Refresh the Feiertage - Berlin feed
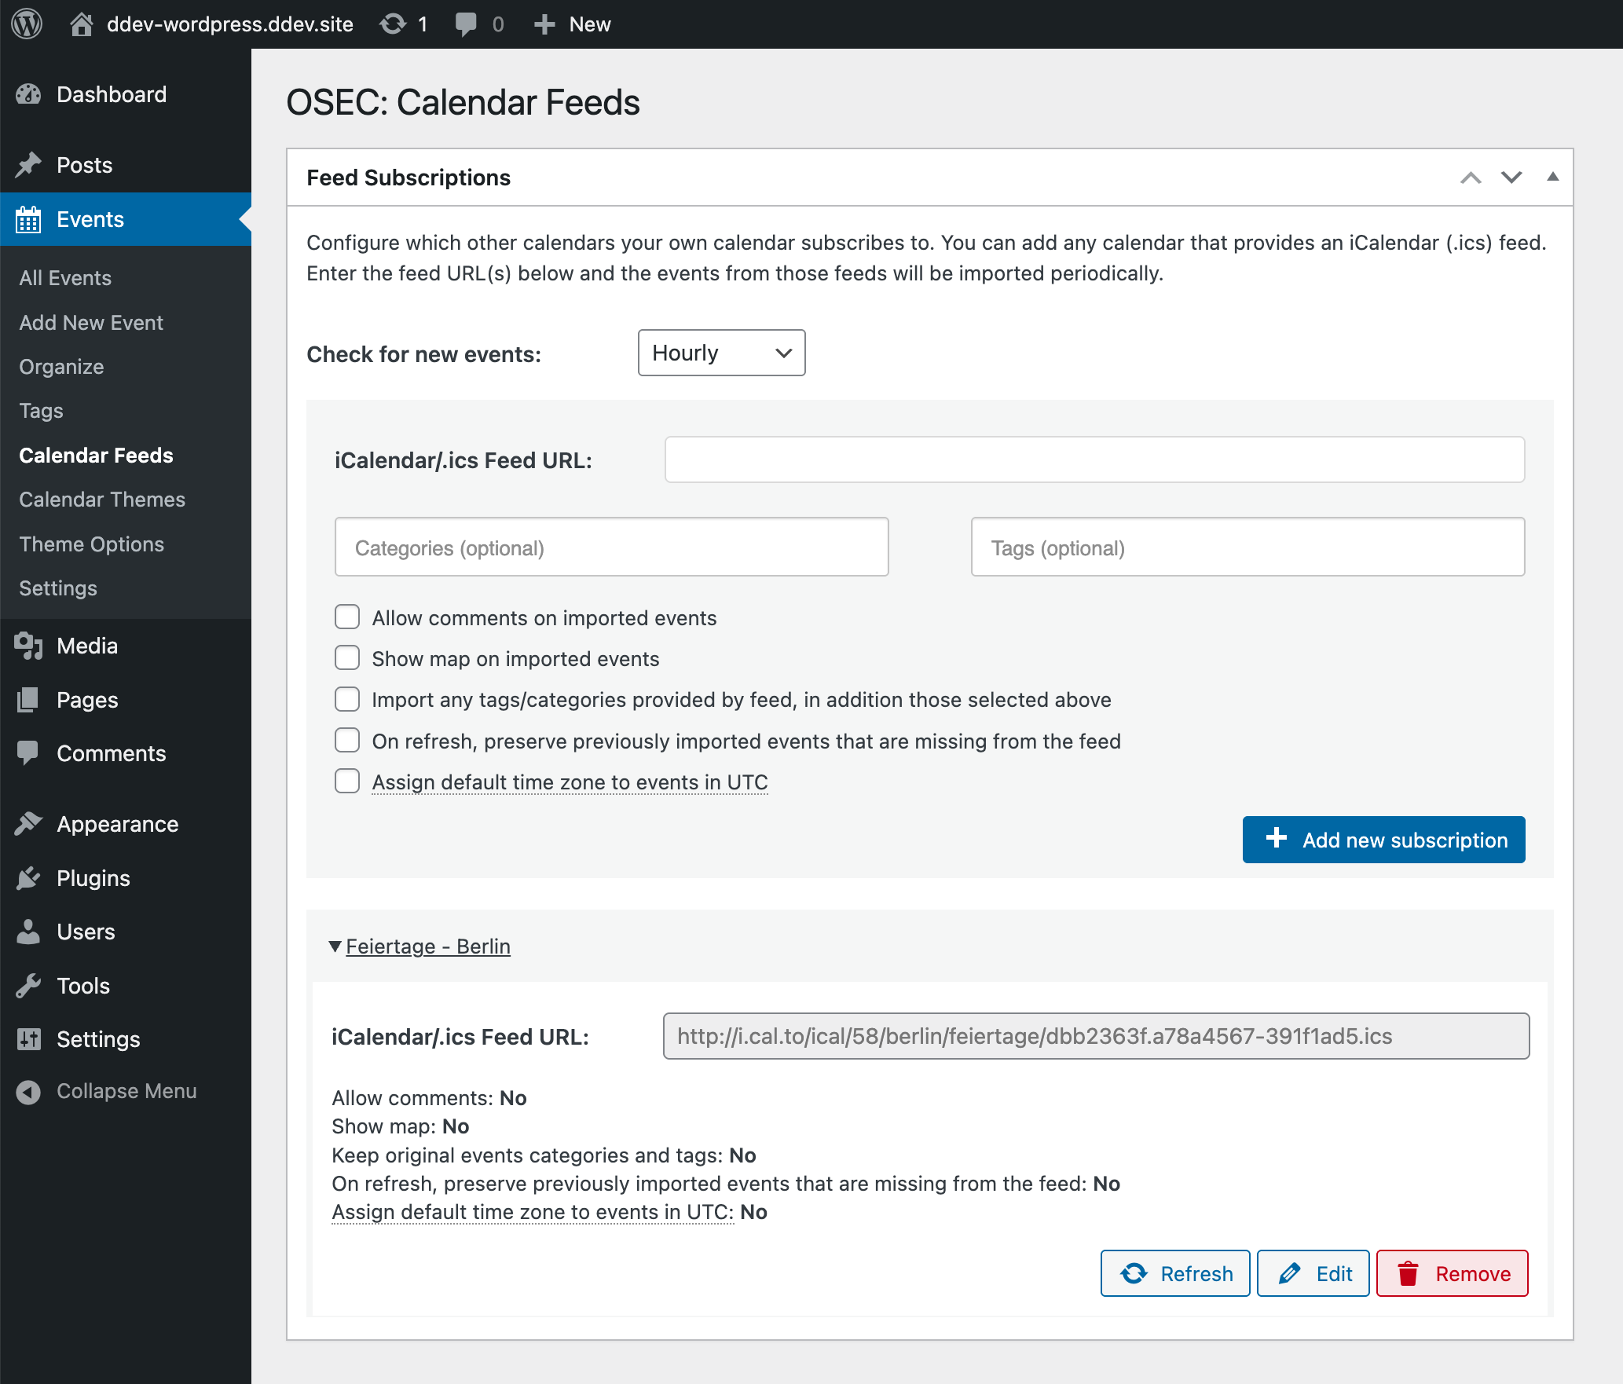The image size is (1623, 1384). (1175, 1273)
